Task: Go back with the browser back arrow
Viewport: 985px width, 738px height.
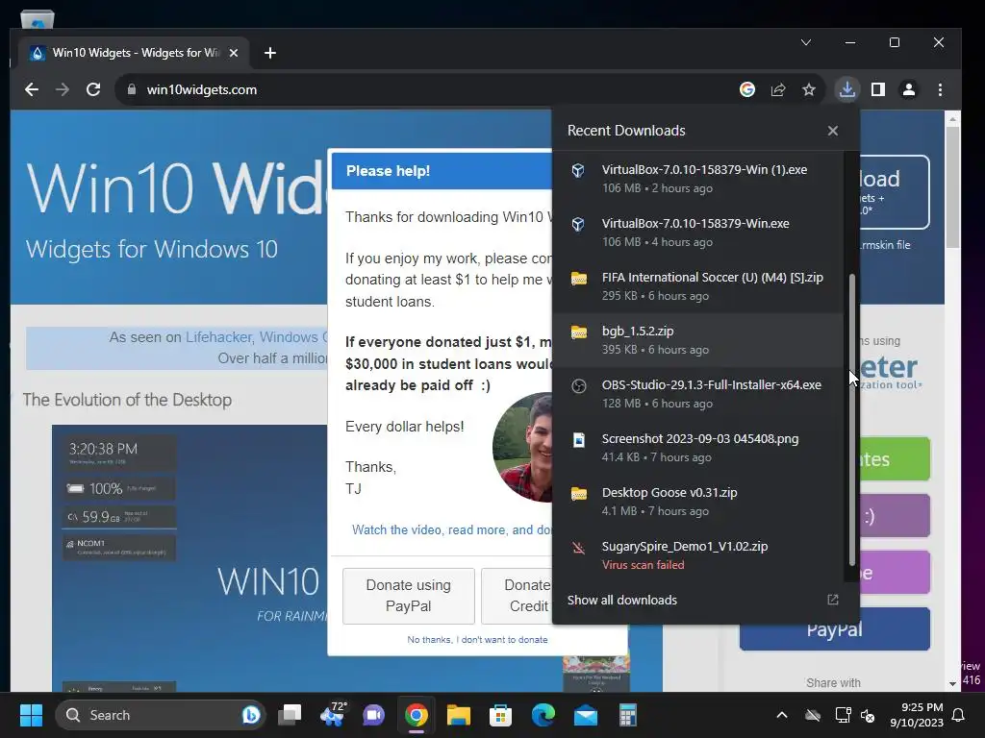Action: pos(32,89)
